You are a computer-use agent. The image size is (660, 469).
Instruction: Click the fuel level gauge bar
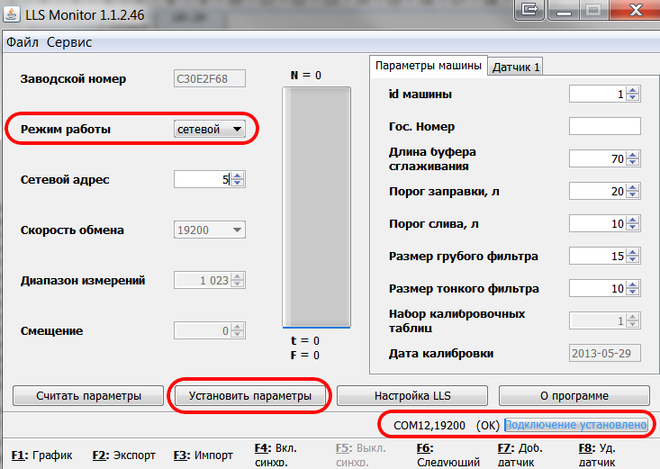(316, 207)
